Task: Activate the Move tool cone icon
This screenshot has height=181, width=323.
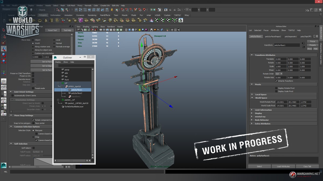Action: click(4, 49)
